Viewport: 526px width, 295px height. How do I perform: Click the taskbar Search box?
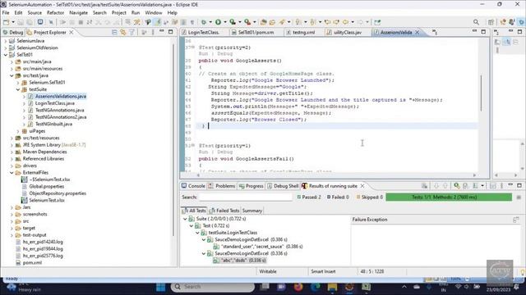(x=213, y=287)
